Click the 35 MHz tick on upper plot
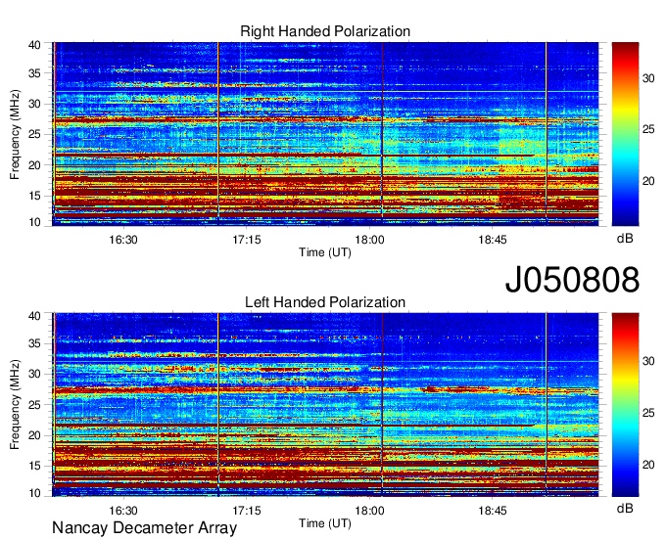 pos(35,73)
